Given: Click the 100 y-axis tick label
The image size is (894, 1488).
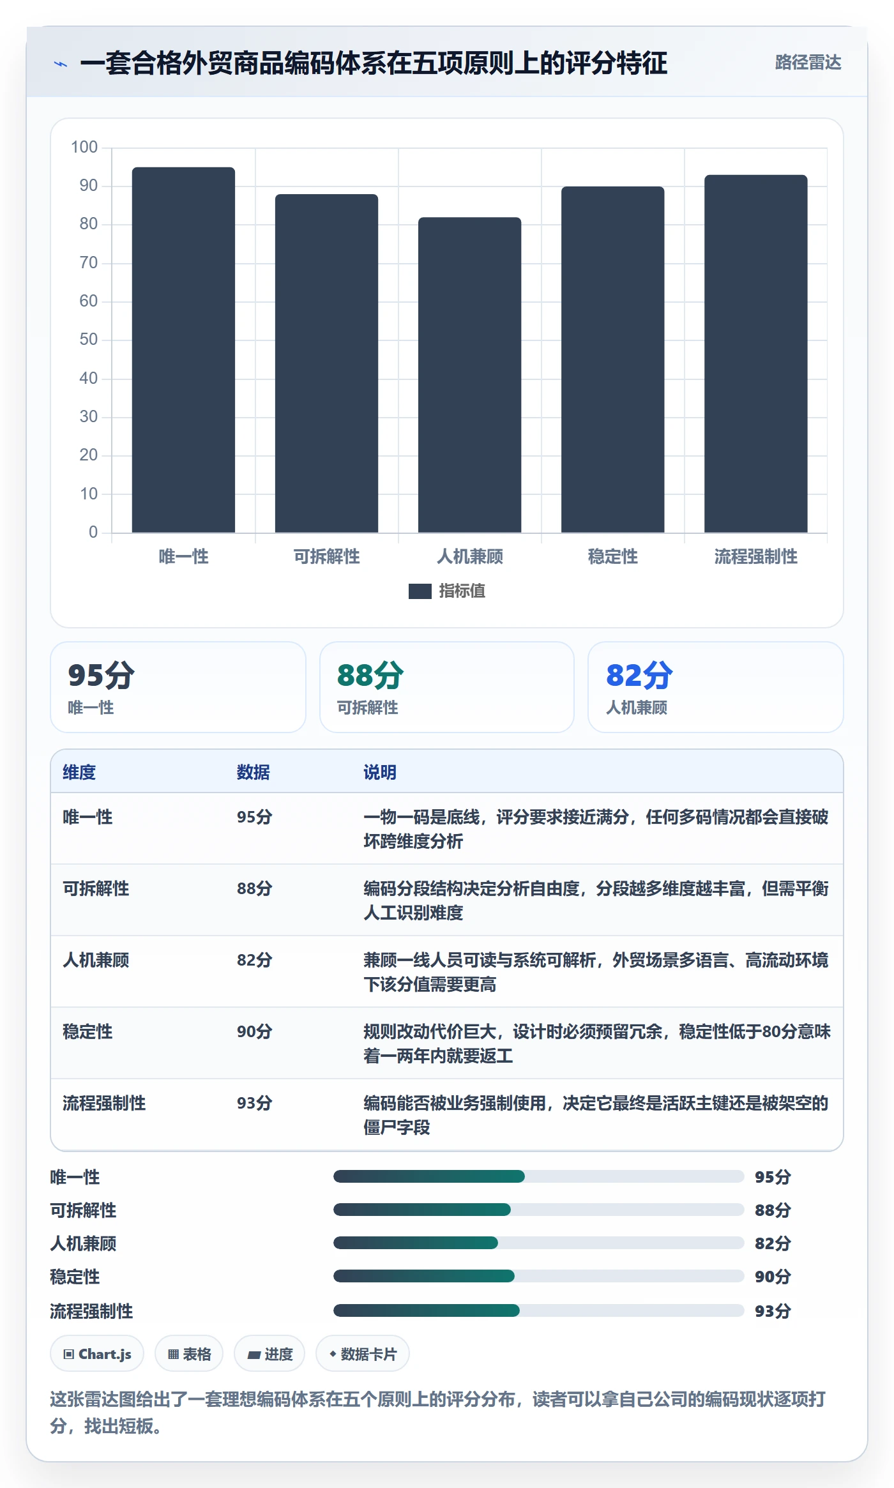Looking at the screenshot, I should [84, 147].
